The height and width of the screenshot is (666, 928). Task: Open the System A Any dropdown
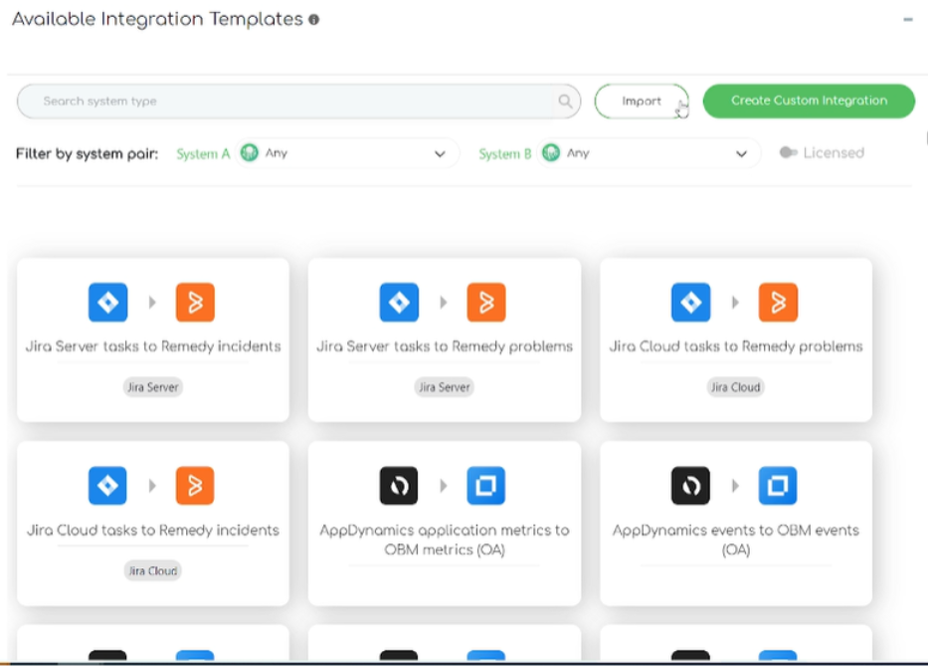[439, 153]
